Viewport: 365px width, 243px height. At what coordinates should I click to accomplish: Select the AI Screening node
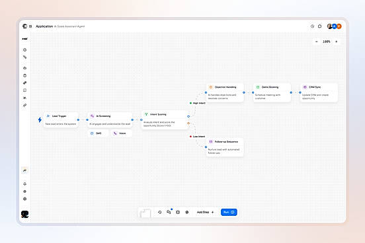coord(110,120)
